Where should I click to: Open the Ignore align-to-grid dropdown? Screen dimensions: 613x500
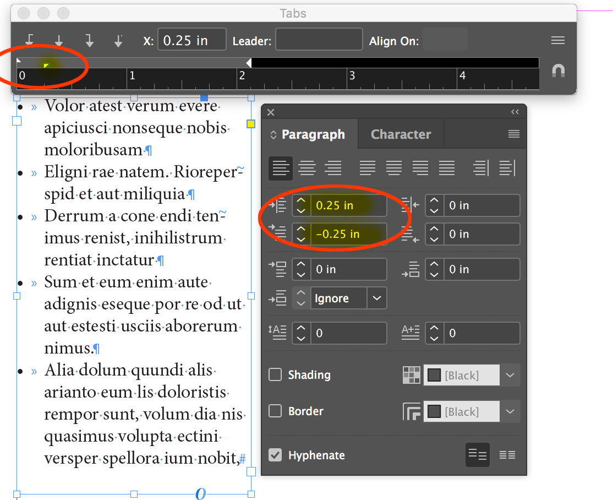[378, 298]
